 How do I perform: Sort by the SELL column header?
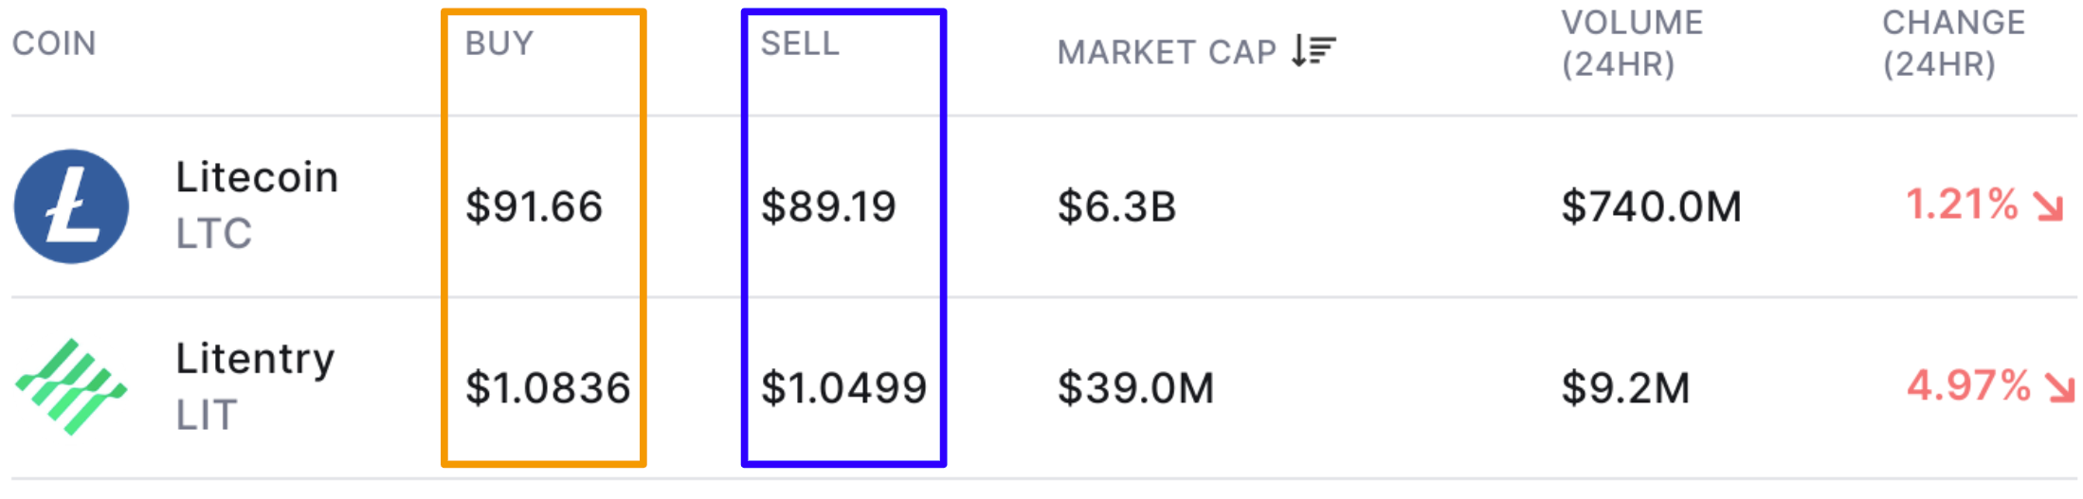tap(800, 44)
